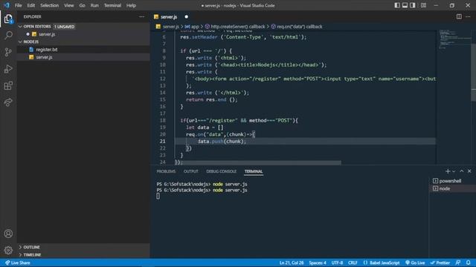Open the Explorer view in activity bar
The image size is (476, 267).
click(8, 19)
